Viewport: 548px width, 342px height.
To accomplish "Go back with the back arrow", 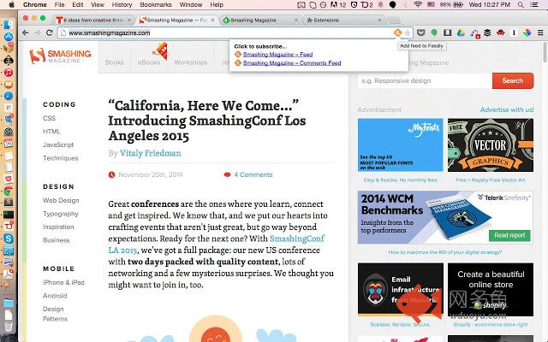I will (x=25, y=32).
